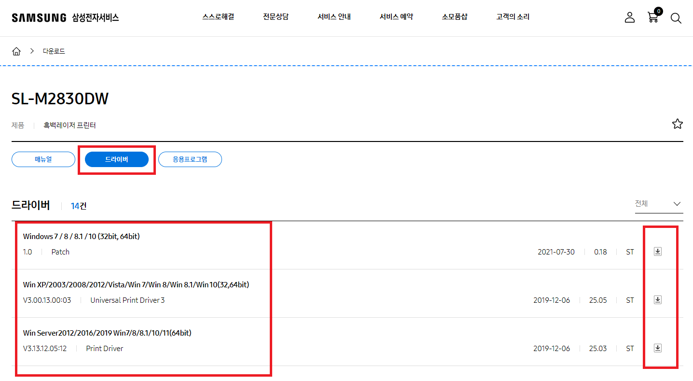Click the 흑백레이저 프린터 product type

tap(69, 125)
